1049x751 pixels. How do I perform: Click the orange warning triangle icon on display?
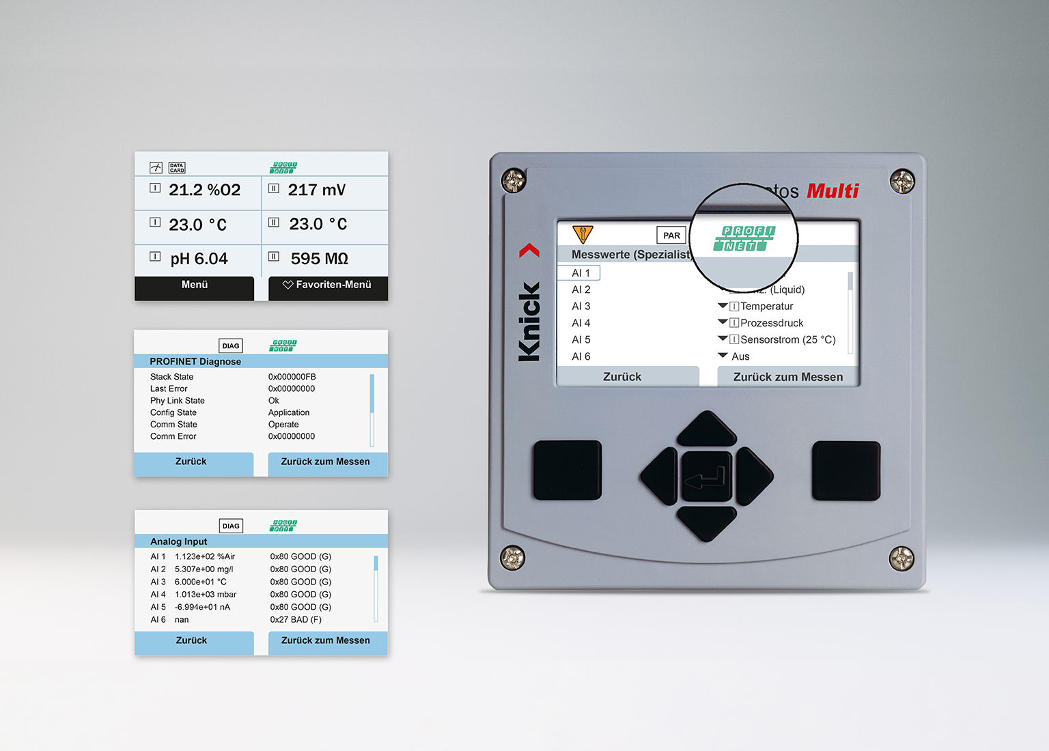click(583, 234)
